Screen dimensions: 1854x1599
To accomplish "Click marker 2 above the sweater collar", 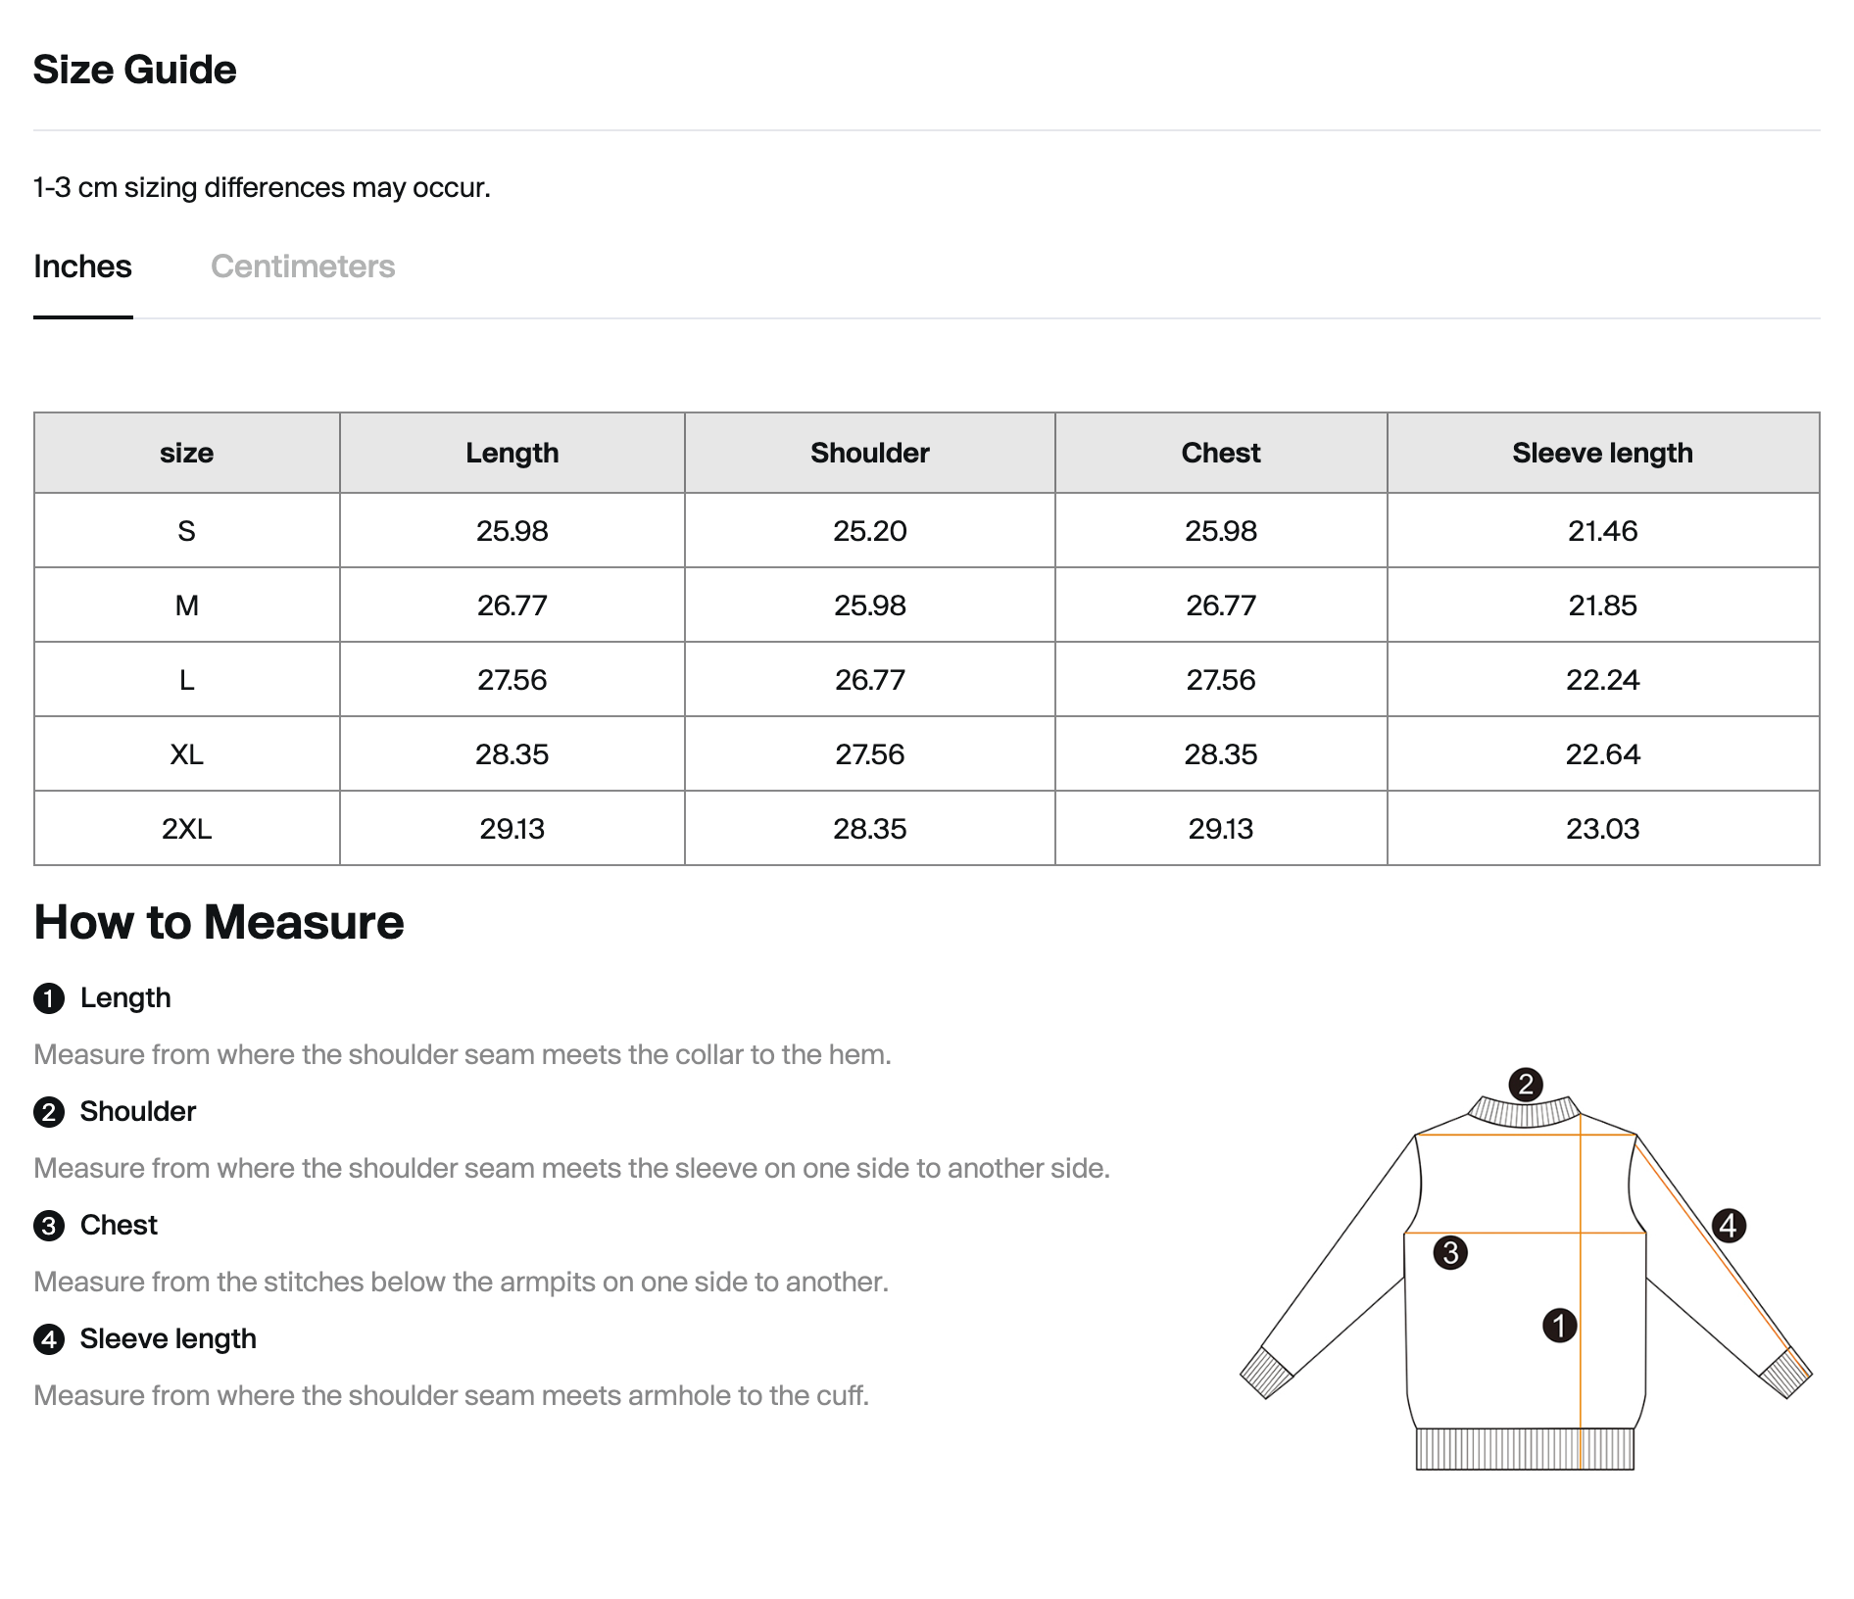I will [x=1525, y=1085].
